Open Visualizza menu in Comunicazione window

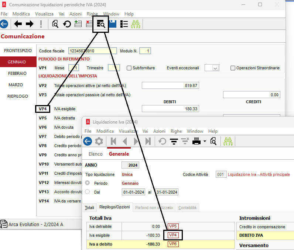pos(44,14)
